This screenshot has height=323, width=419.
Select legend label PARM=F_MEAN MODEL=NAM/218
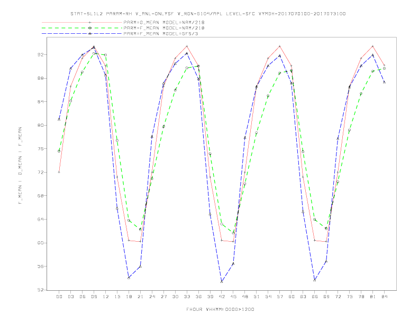pos(164,28)
